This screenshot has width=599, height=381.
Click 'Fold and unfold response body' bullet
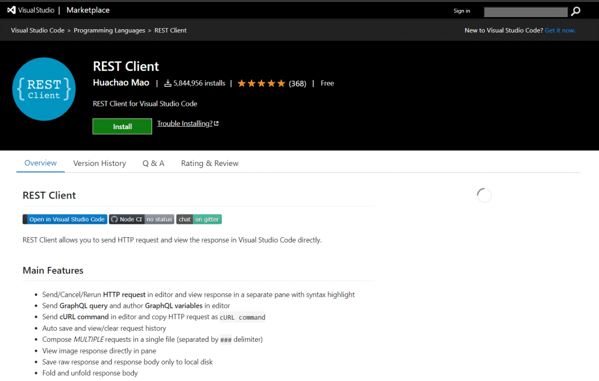click(x=90, y=373)
